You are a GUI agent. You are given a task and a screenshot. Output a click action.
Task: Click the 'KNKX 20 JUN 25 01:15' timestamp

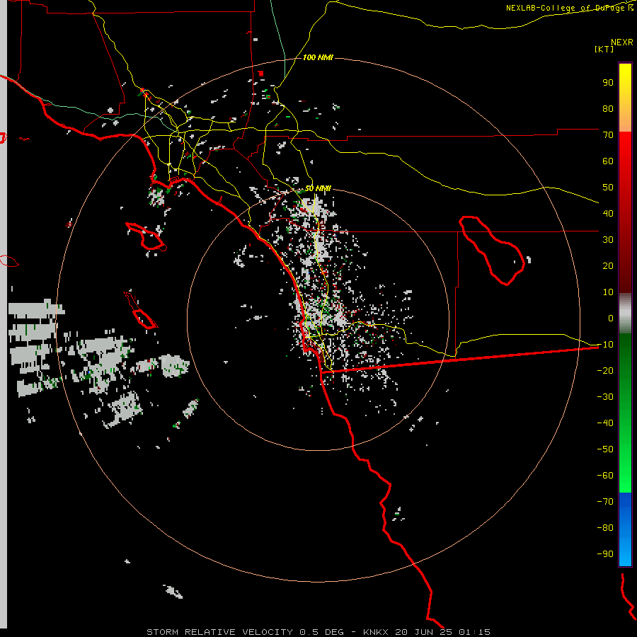pyautogui.click(x=427, y=632)
